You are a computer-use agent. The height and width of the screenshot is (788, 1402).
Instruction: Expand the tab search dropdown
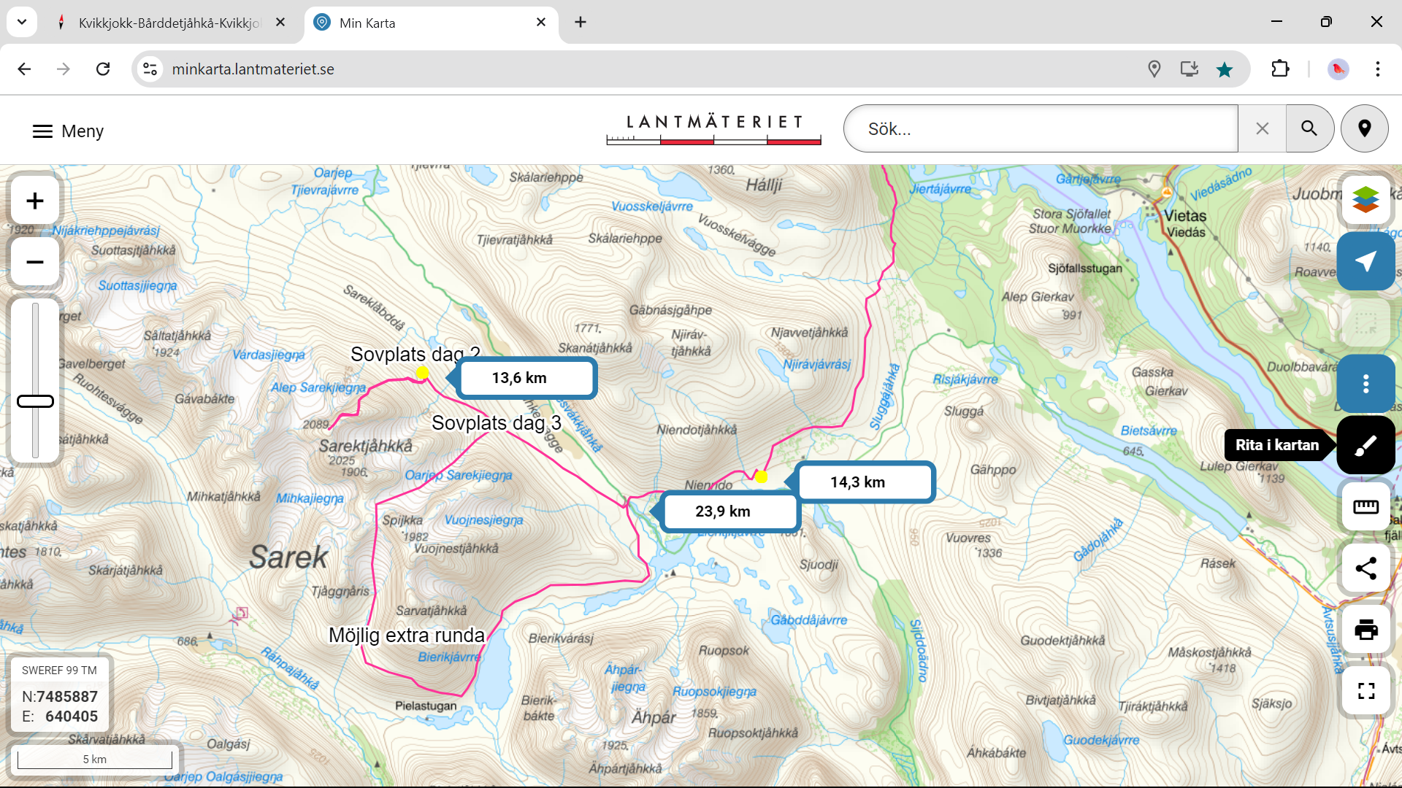click(x=22, y=23)
